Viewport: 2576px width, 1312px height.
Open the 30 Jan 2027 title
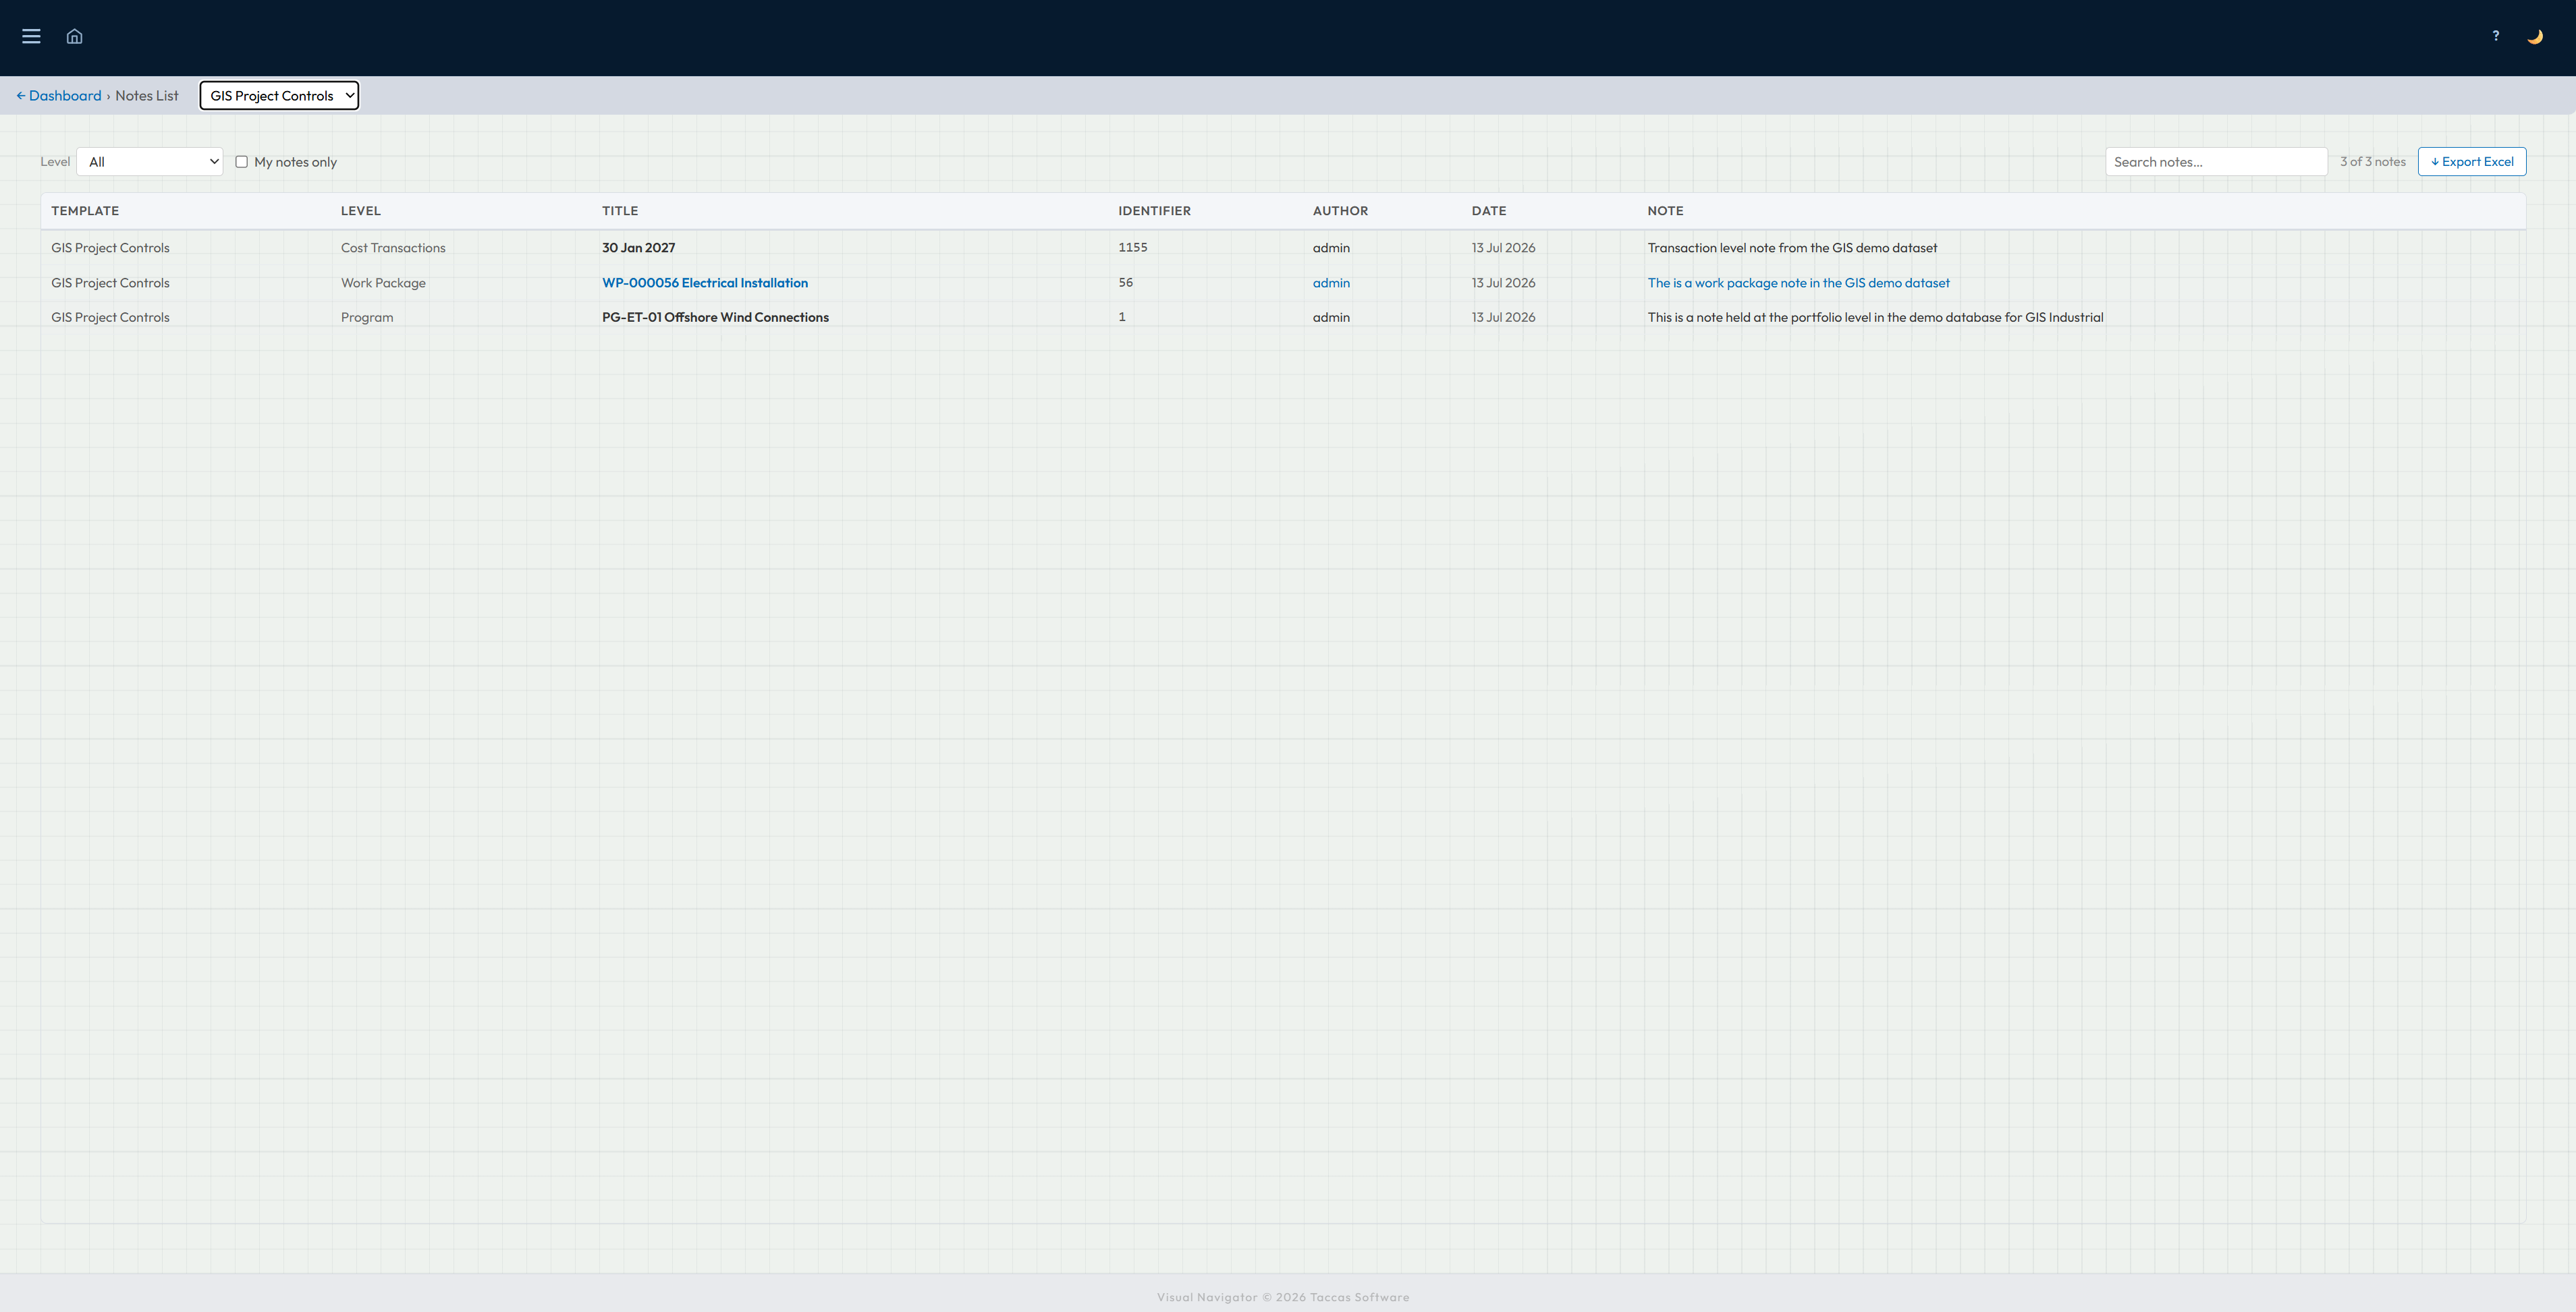(638, 248)
